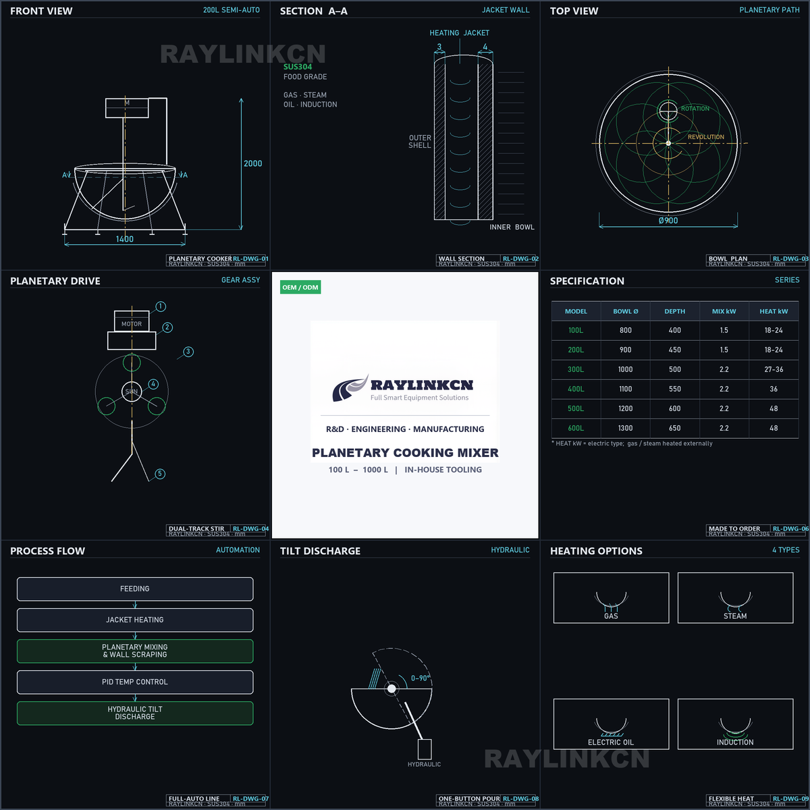This screenshot has width=810, height=810.
Task: Select the 500L model row label
Action: pos(576,409)
